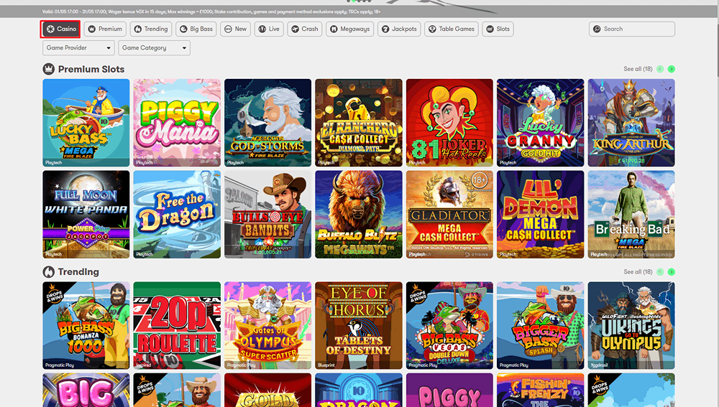The image size is (719, 407).
Task: Click the magnifier icon in Search
Action: pos(597,29)
